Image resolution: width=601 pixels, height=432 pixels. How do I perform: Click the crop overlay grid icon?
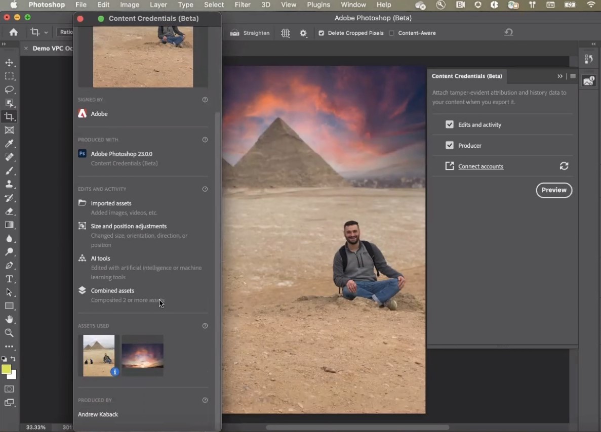tap(286, 33)
